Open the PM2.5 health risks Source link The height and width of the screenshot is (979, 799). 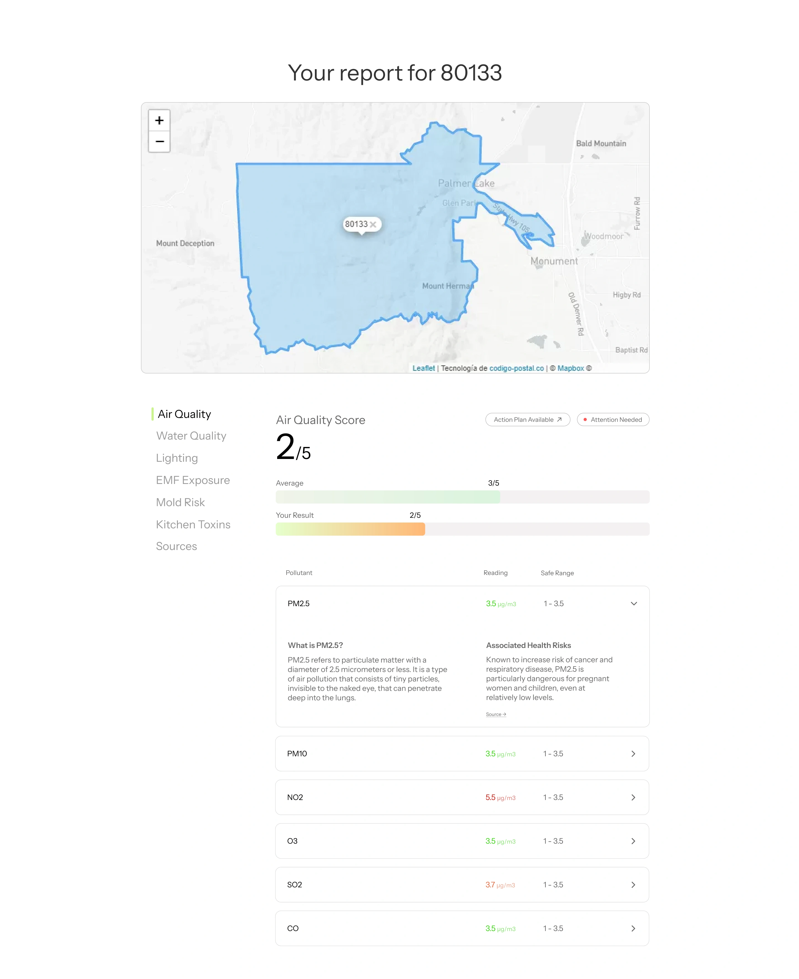click(x=496, y=714)
